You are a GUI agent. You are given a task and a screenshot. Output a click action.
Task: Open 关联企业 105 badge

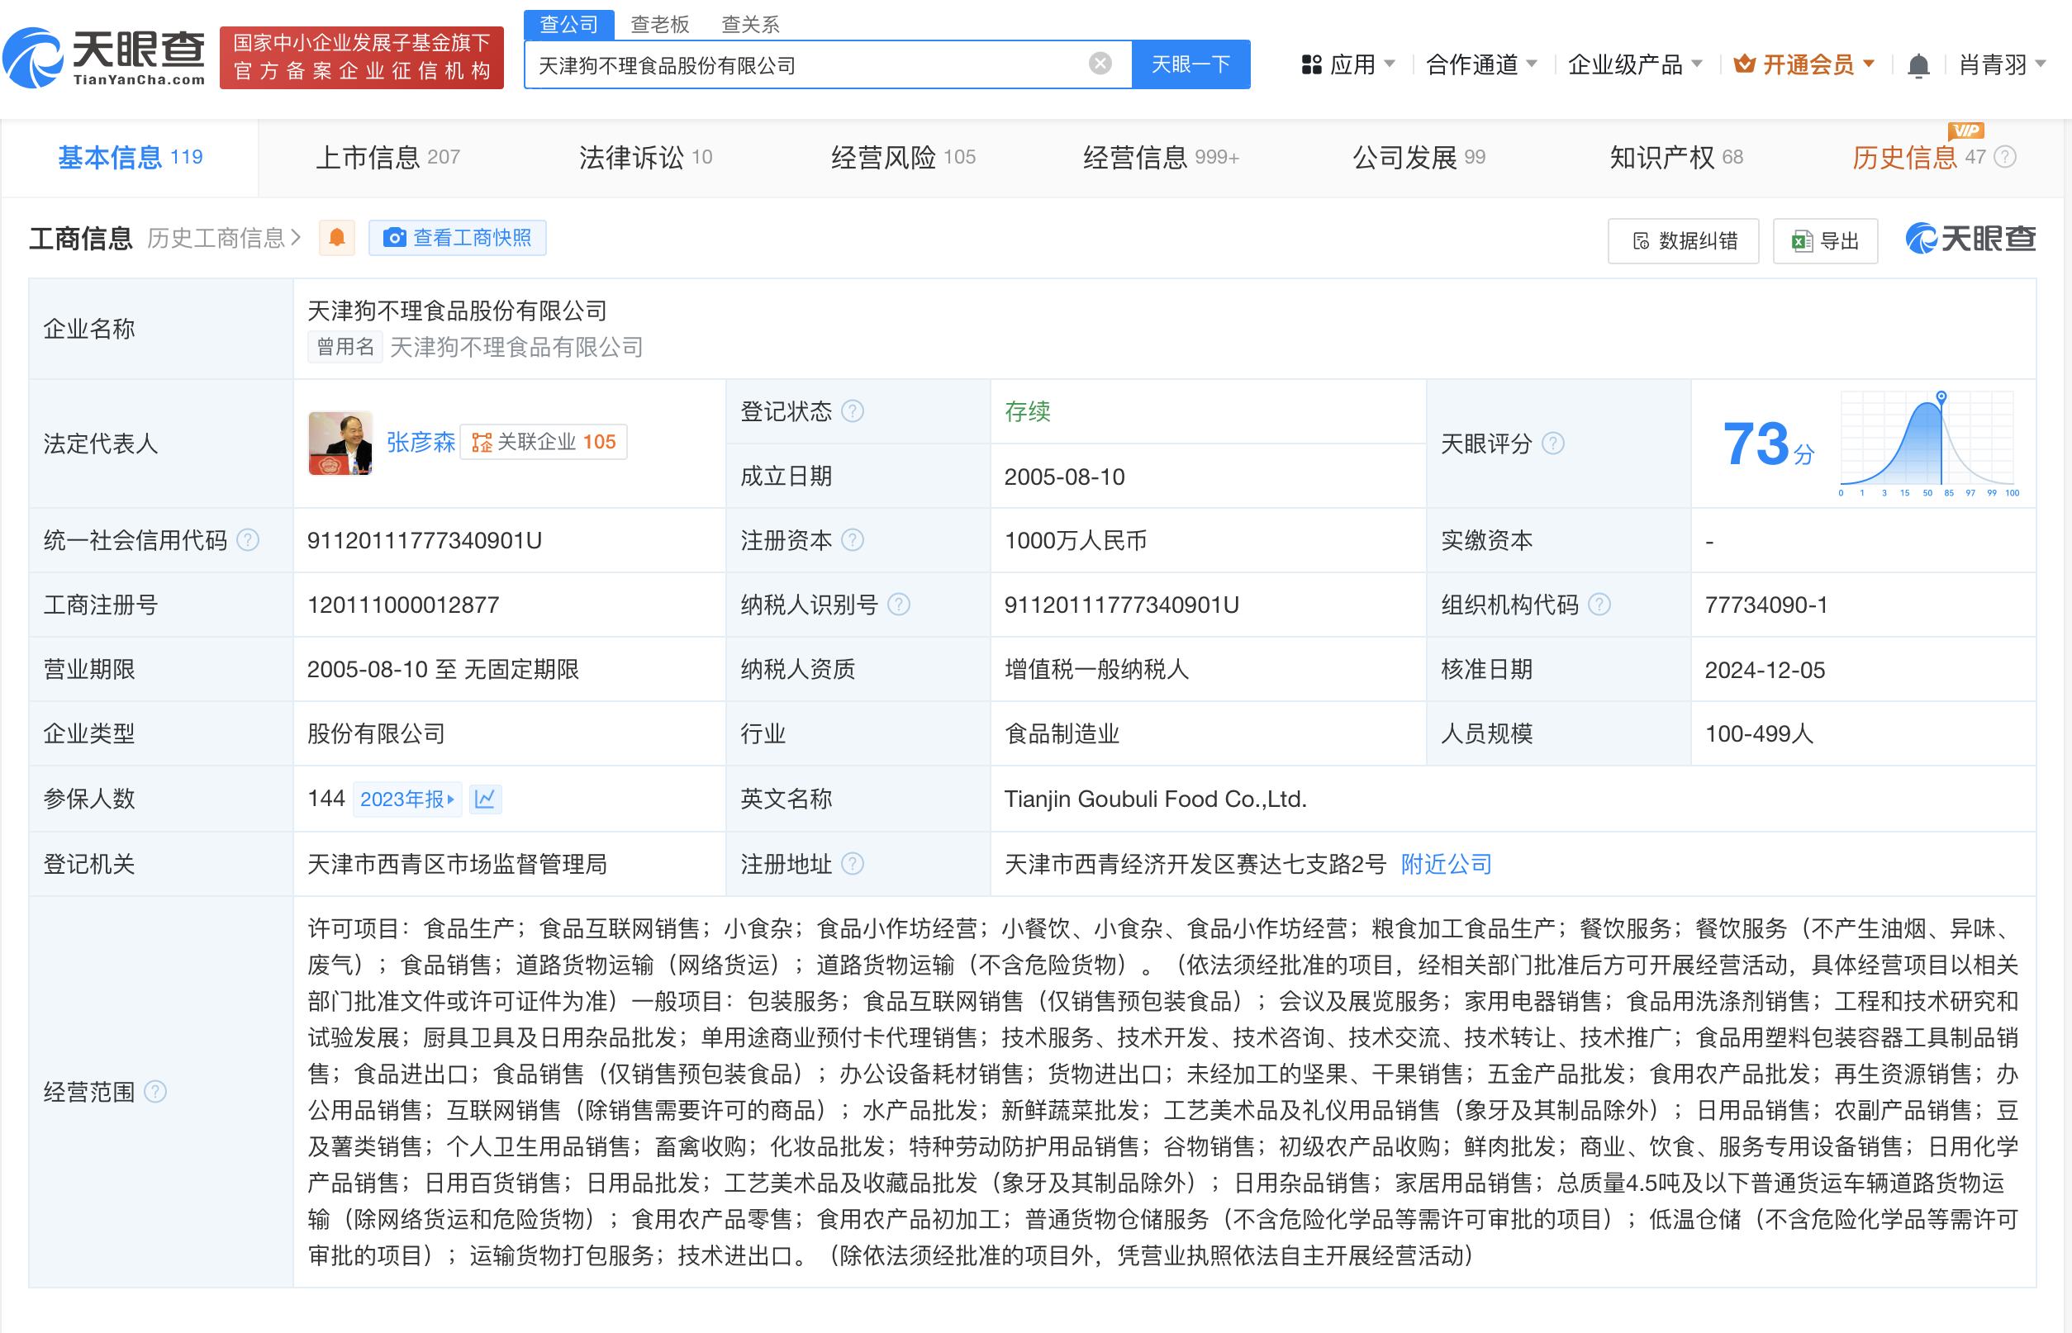coord(543,443)
